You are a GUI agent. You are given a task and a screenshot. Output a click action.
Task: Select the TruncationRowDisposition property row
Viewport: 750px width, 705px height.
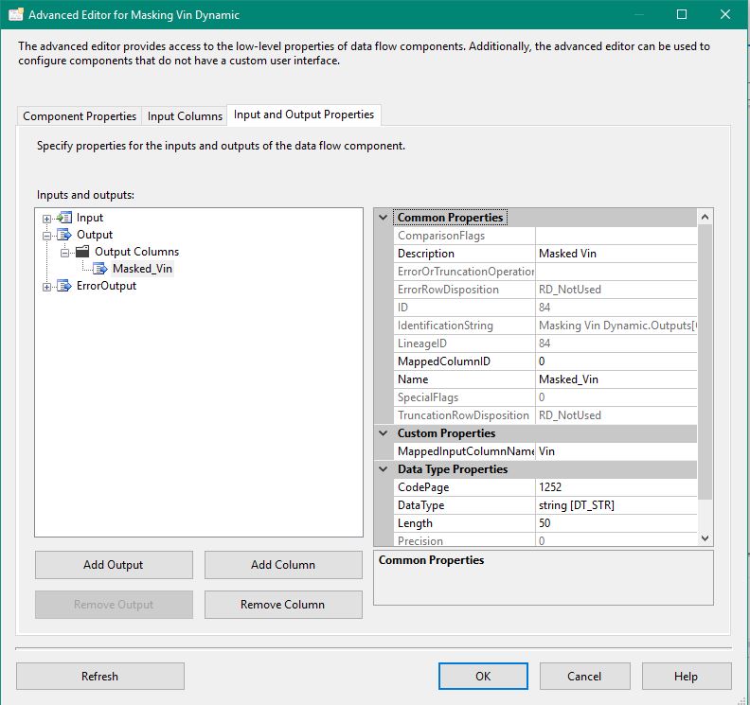(545, 415)
